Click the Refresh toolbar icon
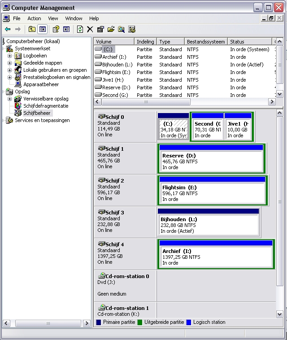 point(80,29)
